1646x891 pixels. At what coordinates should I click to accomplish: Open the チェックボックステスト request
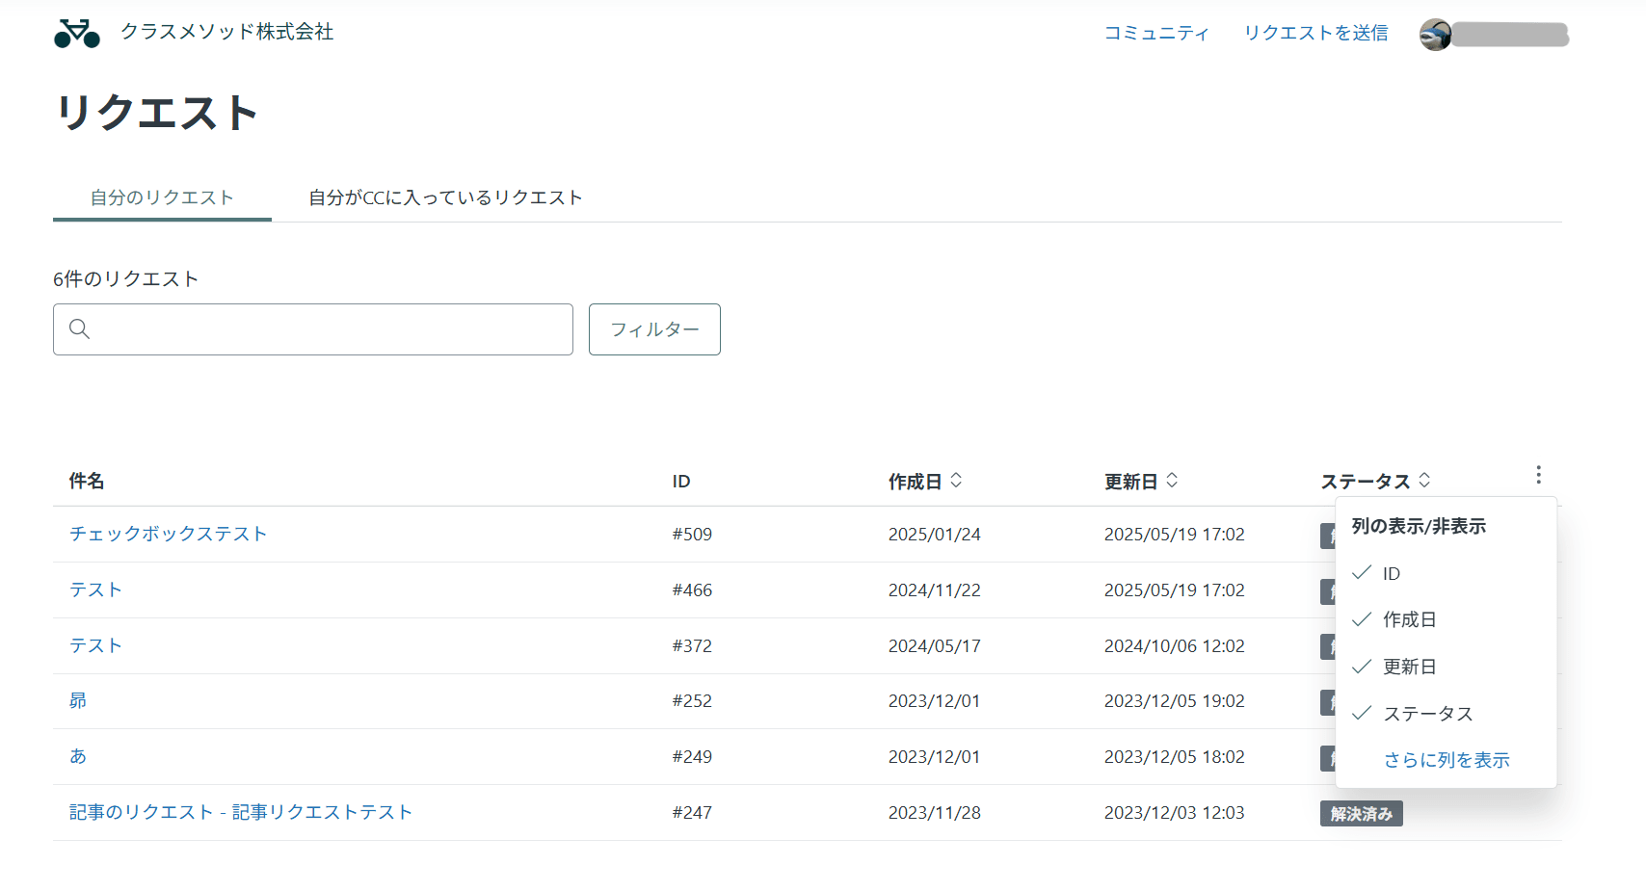(x=168, y=534)
